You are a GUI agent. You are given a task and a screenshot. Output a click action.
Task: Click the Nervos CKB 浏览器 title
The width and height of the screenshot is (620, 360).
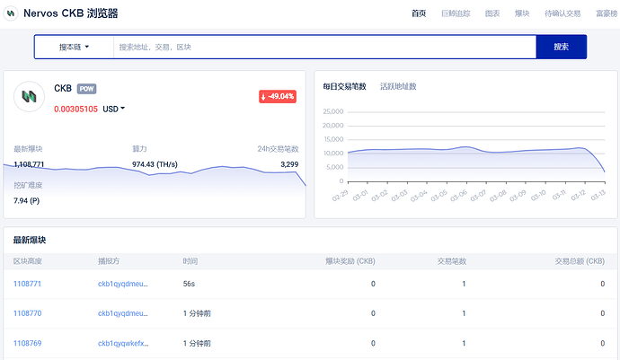click(x=71, y=13)
